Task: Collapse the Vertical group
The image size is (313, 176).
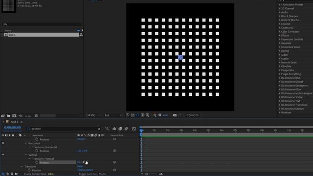Action: click(x=25, y=155)
